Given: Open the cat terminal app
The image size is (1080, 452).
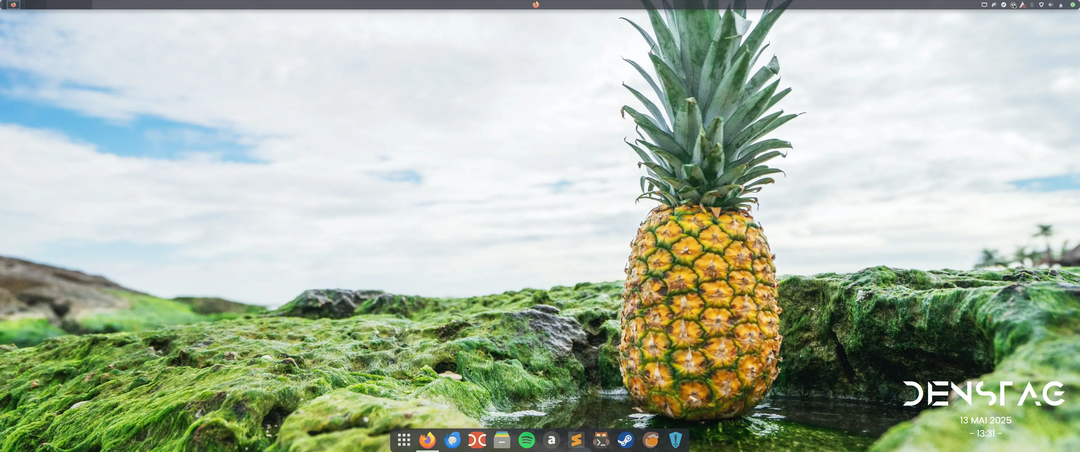Looking at the screenshot, I should point(601,440).
